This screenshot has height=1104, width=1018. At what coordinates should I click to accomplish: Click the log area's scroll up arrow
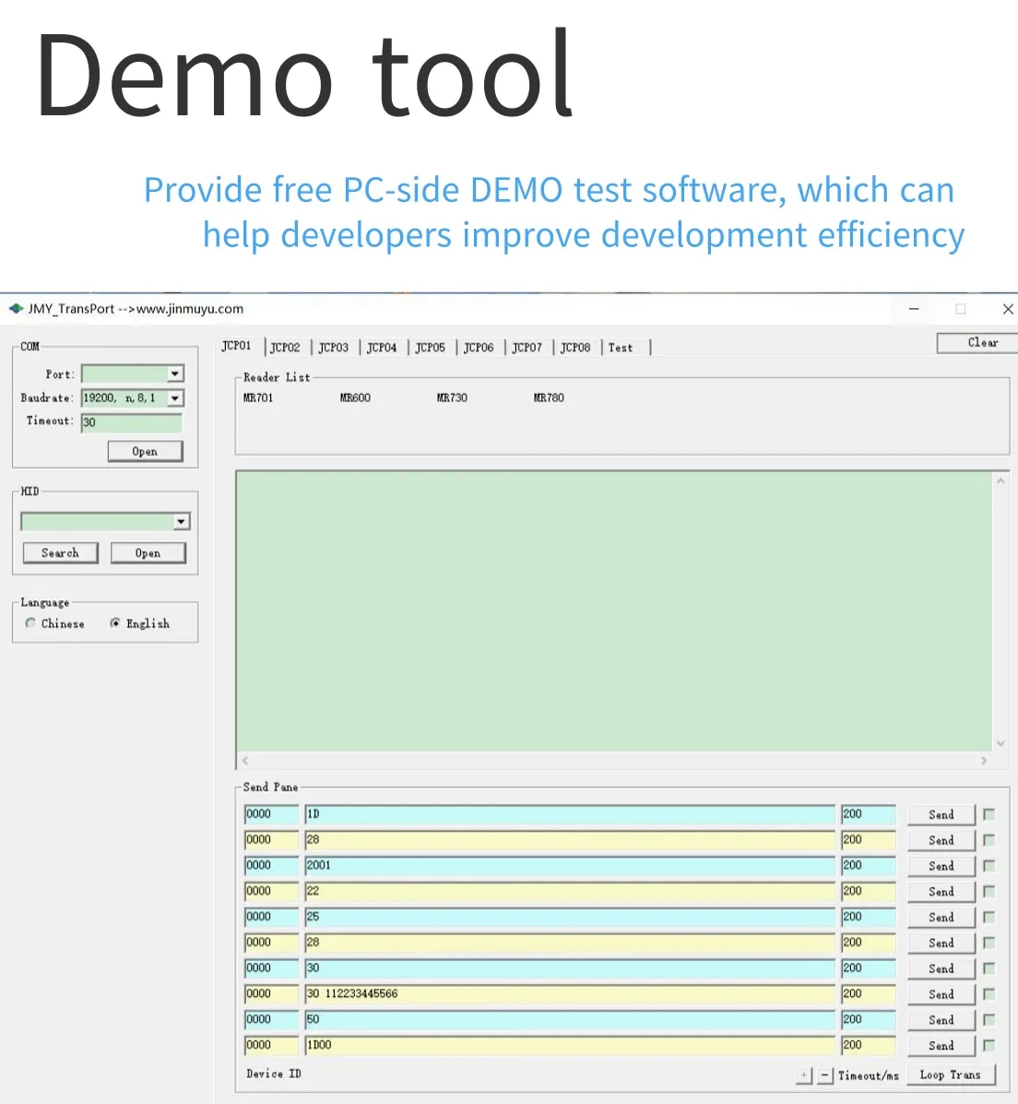pyautogui.click(x=1000, y=481)
